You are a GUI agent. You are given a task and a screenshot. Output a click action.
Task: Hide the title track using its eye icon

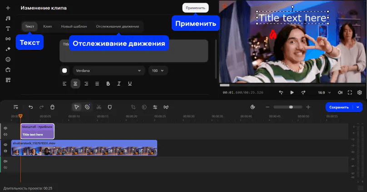click(5, 128)
